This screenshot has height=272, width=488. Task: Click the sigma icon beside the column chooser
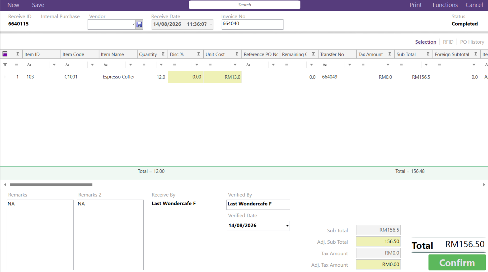tap(18, 54)
